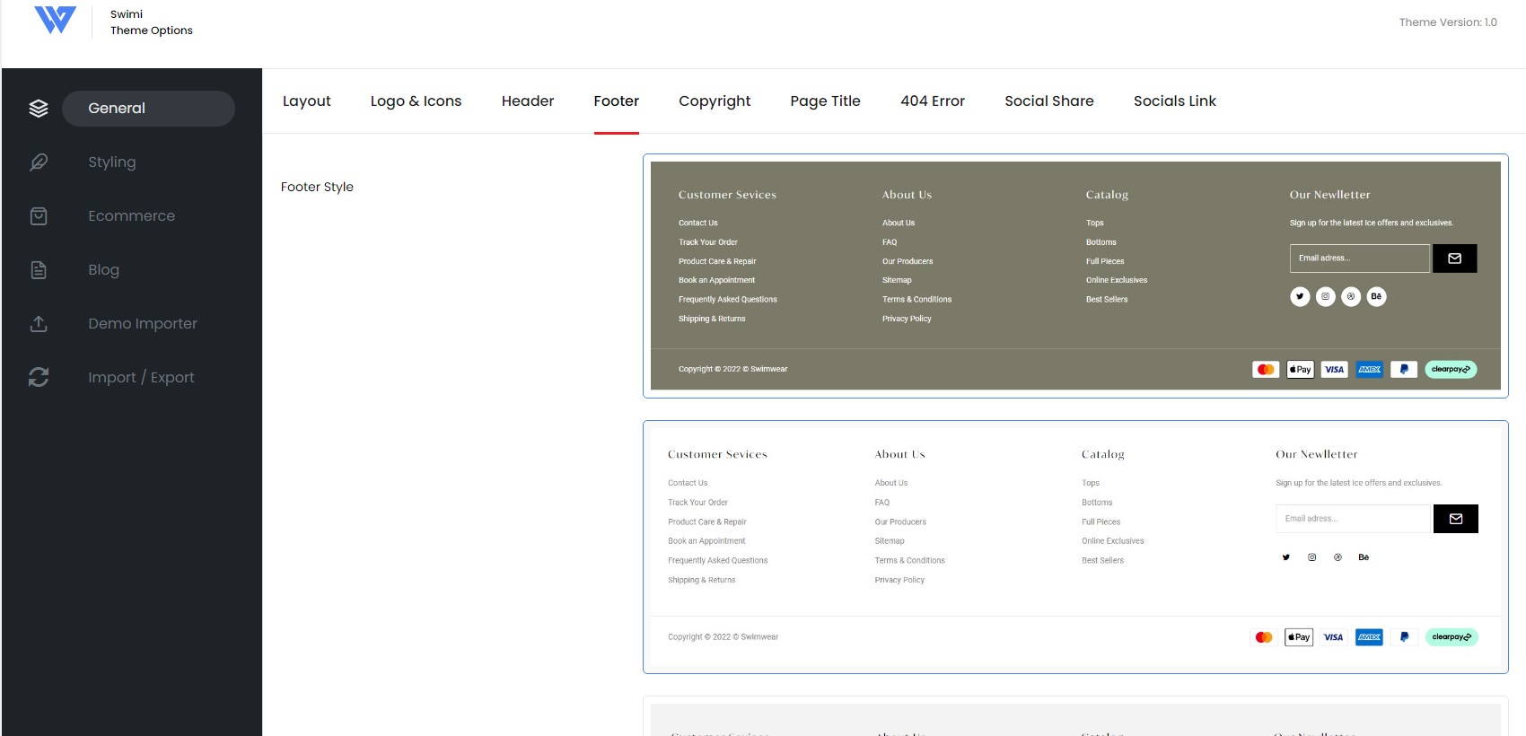Screen dimensions: 1526x736
Task: Select the white footer style preview
Action: 1075,547
